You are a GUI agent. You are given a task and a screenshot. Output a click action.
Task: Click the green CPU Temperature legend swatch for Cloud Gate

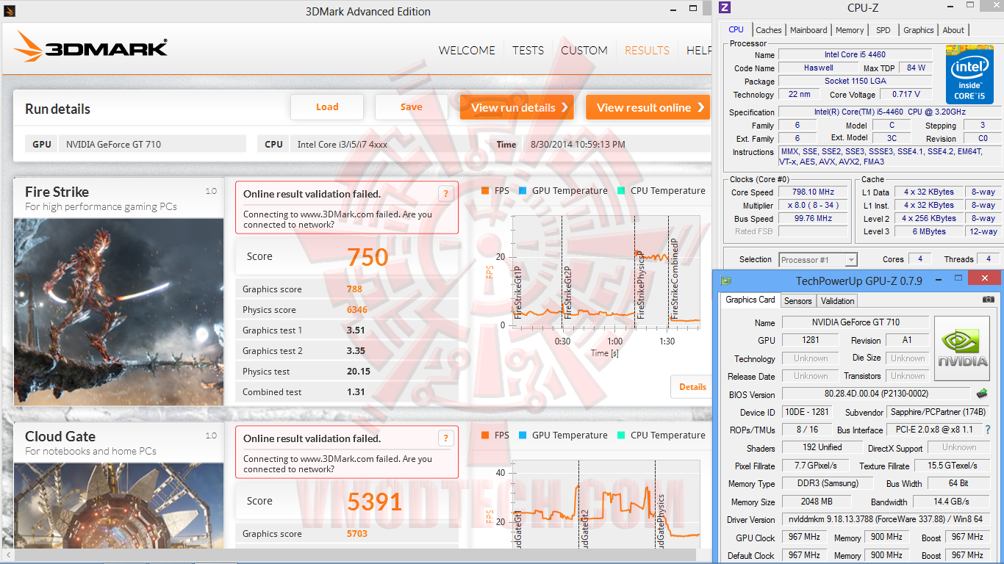[x=621, y=435]
